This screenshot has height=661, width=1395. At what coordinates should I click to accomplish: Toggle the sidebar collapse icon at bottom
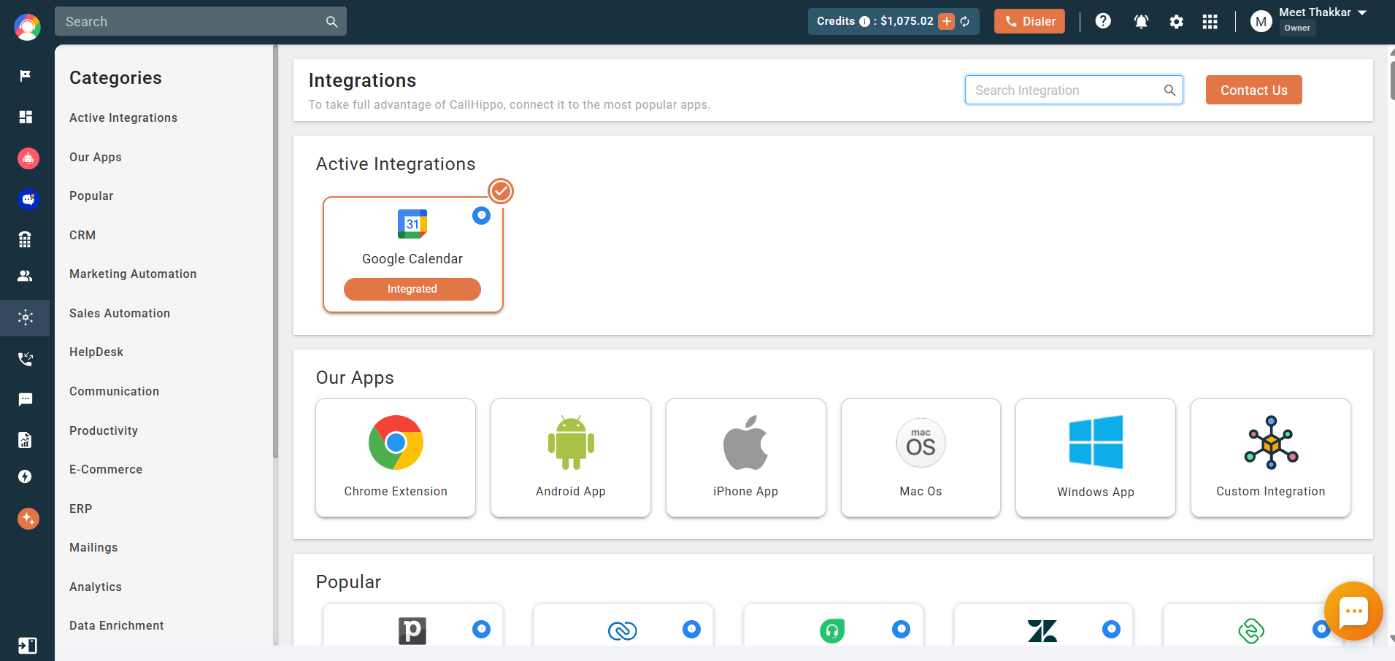tap(27, 646)
